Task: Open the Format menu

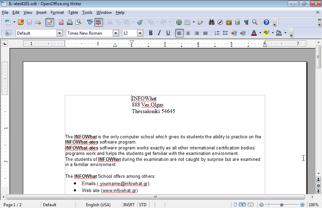Action: [x=57, y=12]
